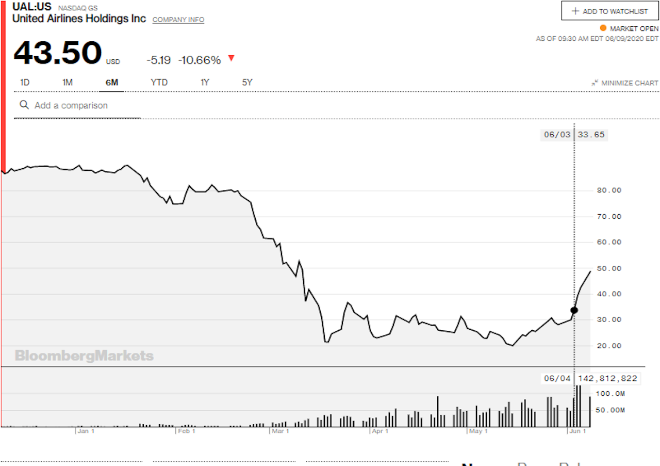Click the UAL:US ticker symbol
660x466 pixels.
click(31, 7)
